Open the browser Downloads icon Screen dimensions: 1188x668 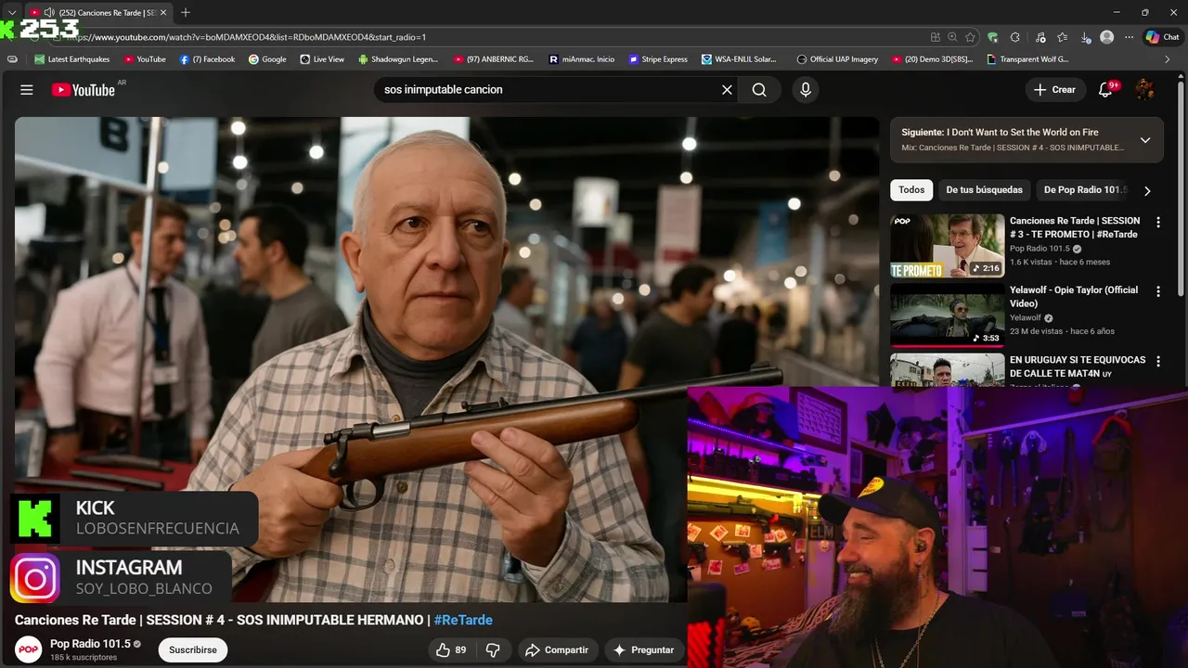pyautogui.click(x=1084, y=37)
